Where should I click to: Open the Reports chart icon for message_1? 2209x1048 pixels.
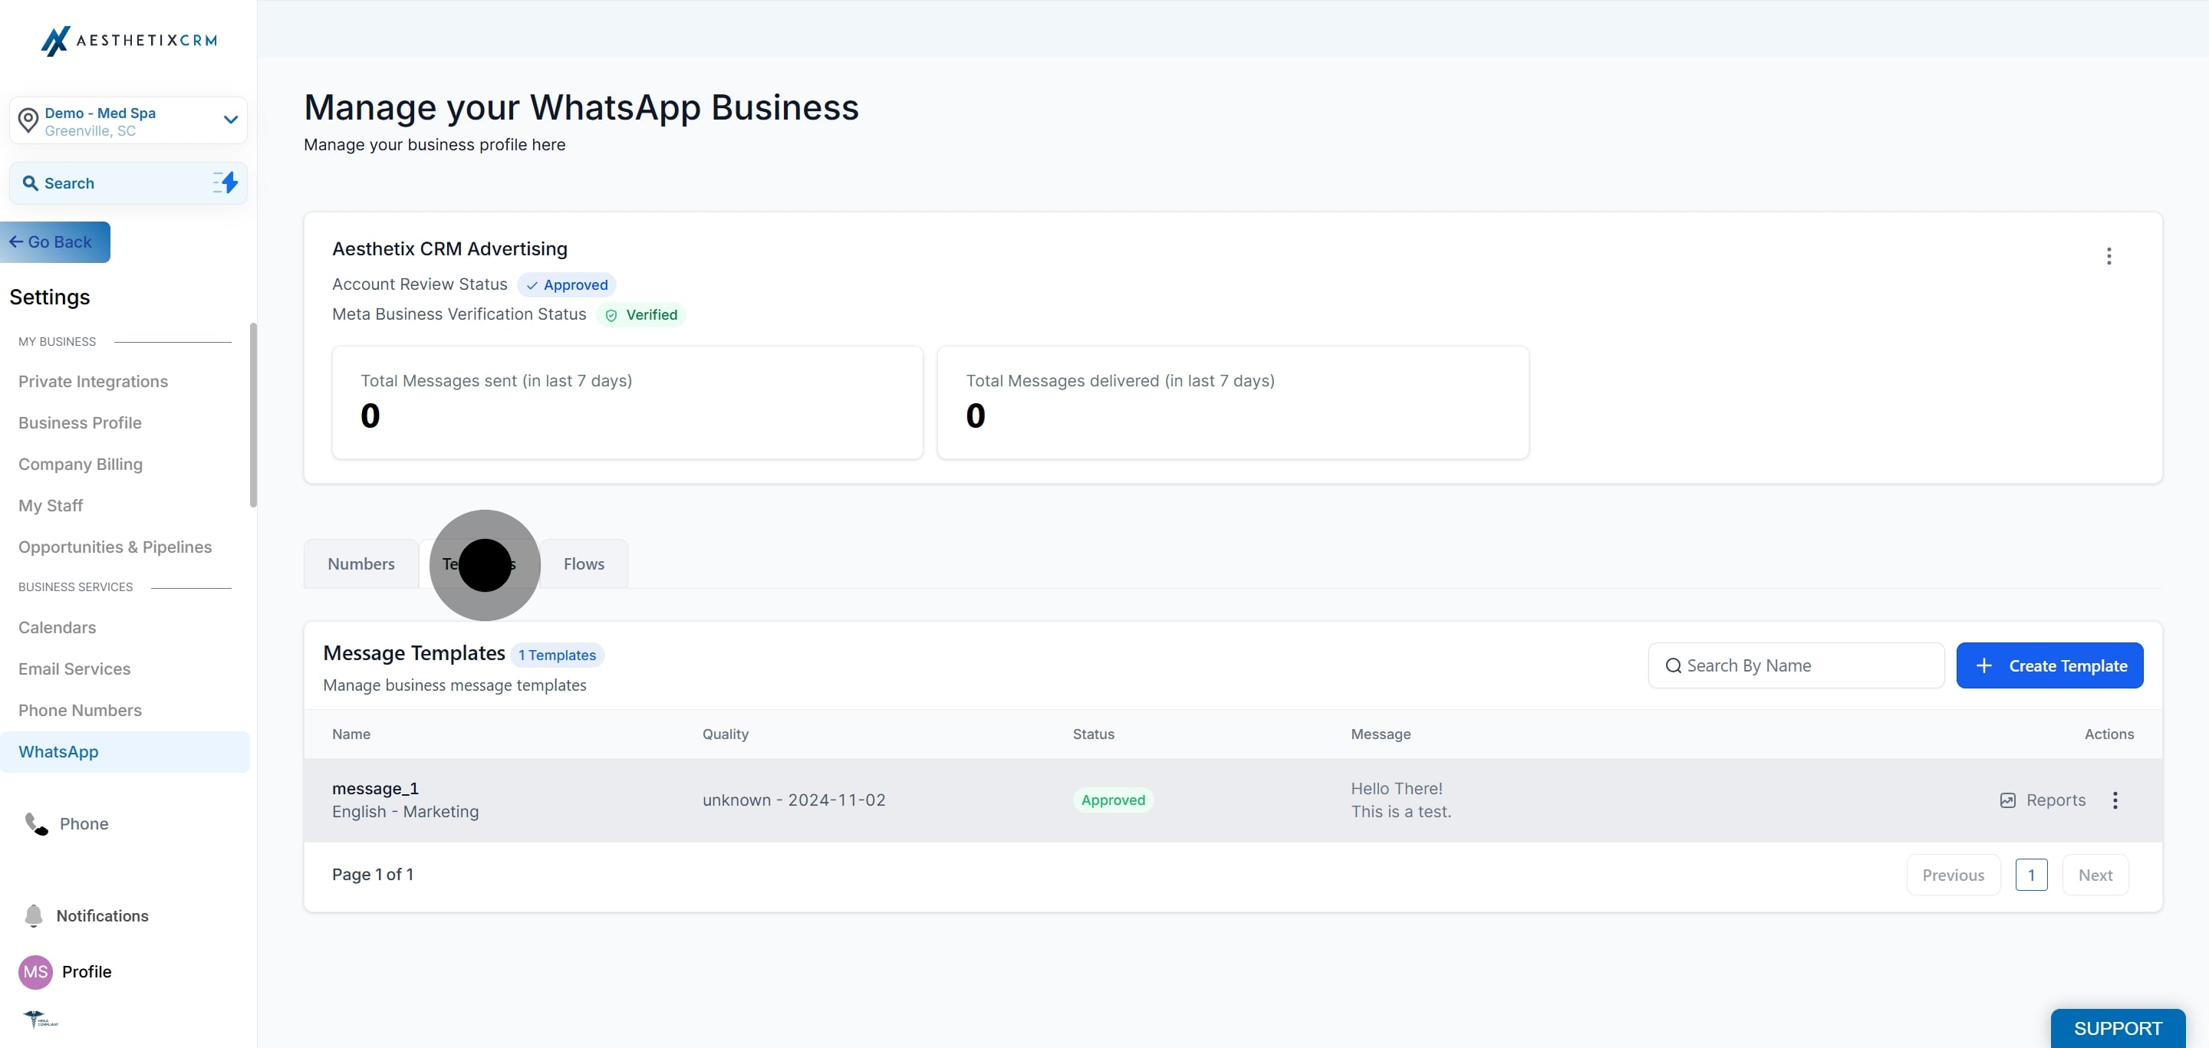click(2007, 800)
